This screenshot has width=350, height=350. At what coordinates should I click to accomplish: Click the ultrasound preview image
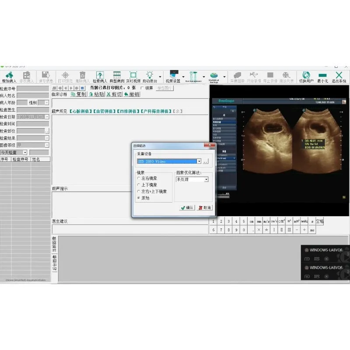coord(279,150)
